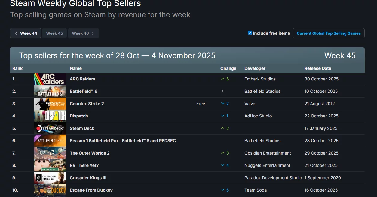Toggle the Include free items checkbox
Image resolution: width=377 pixels, height=197 pixels.
point(250,33)
